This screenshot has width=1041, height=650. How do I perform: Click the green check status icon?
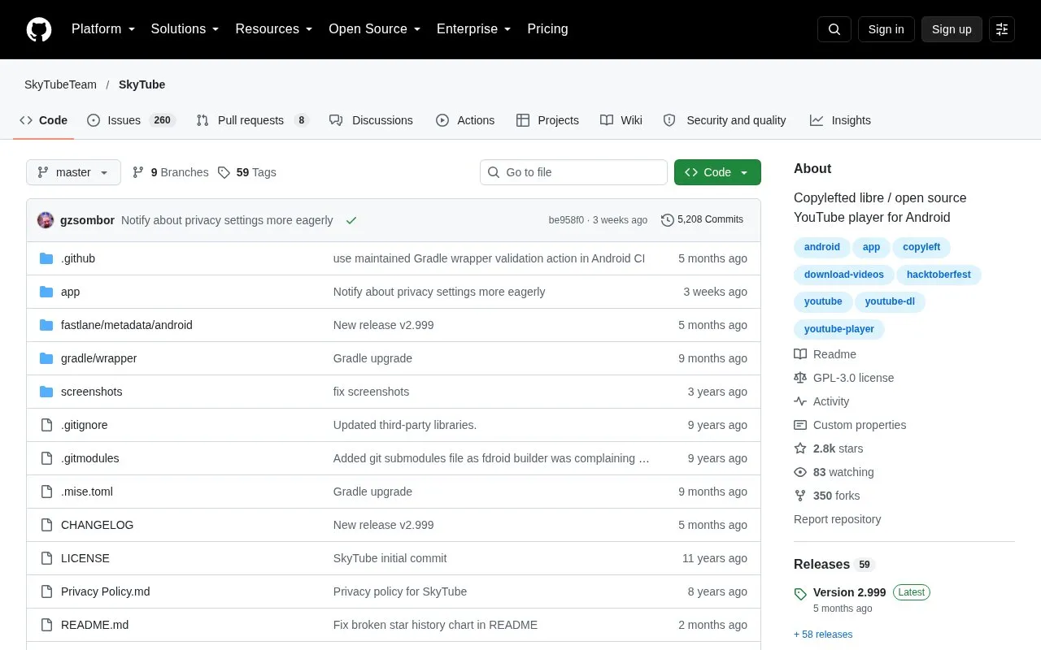[x=351, y=220]
